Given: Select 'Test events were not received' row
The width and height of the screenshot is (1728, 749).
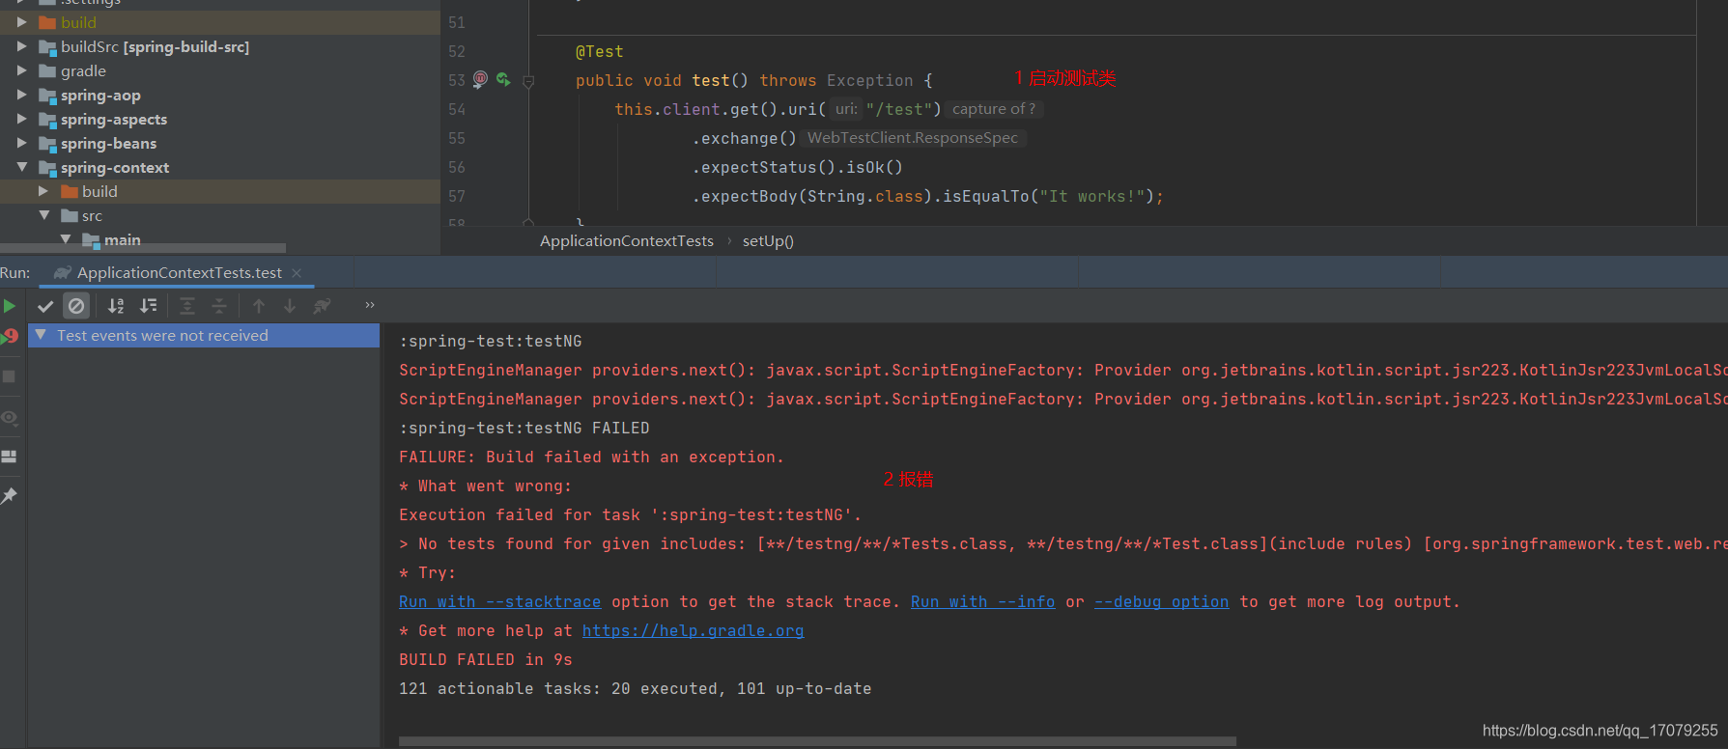Looking at the screenshot, I should (204, 335).
